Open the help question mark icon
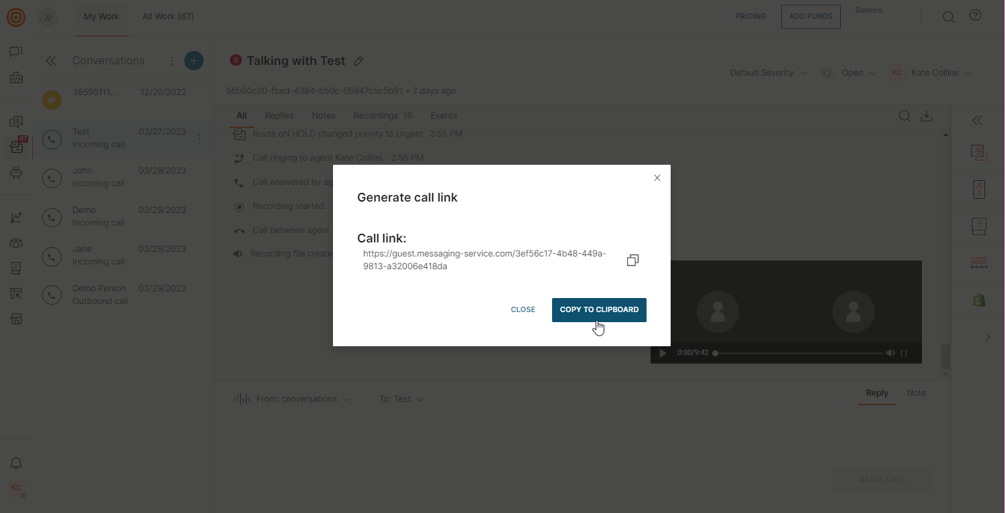The width and height of the screenshot is (1005, 513). (976, 16)
